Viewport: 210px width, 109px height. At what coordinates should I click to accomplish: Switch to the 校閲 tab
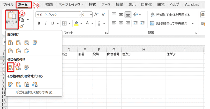pos(119,5)
